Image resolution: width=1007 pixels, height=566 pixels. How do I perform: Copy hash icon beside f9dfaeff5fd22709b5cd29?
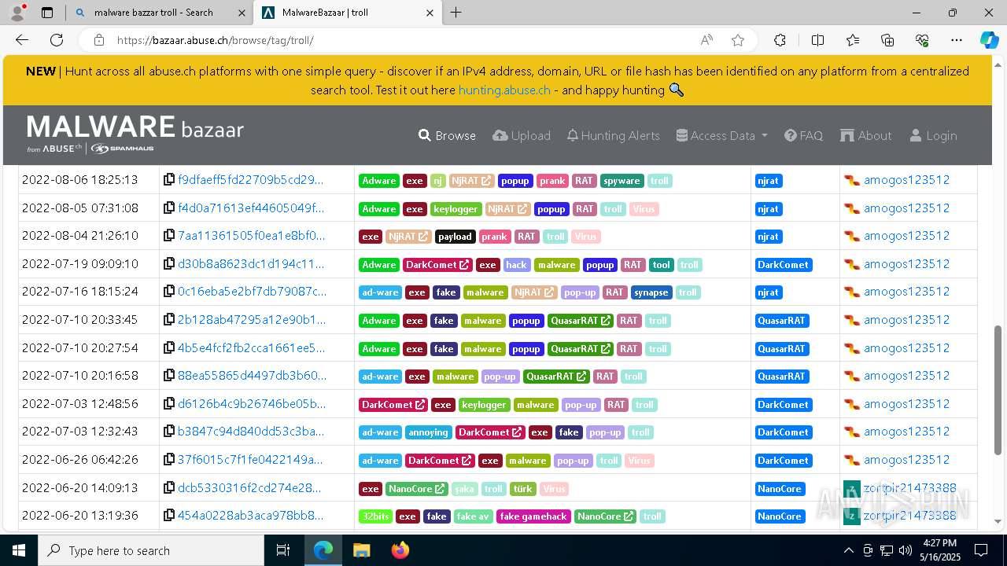pos(169,180)
